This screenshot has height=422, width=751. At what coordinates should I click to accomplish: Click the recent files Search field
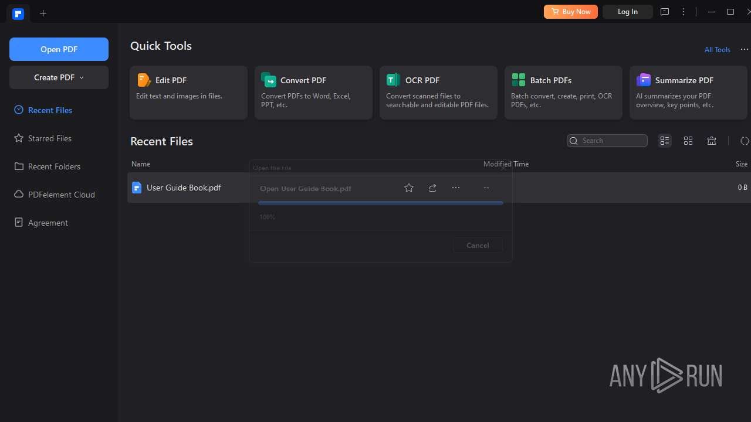(607, 141)
